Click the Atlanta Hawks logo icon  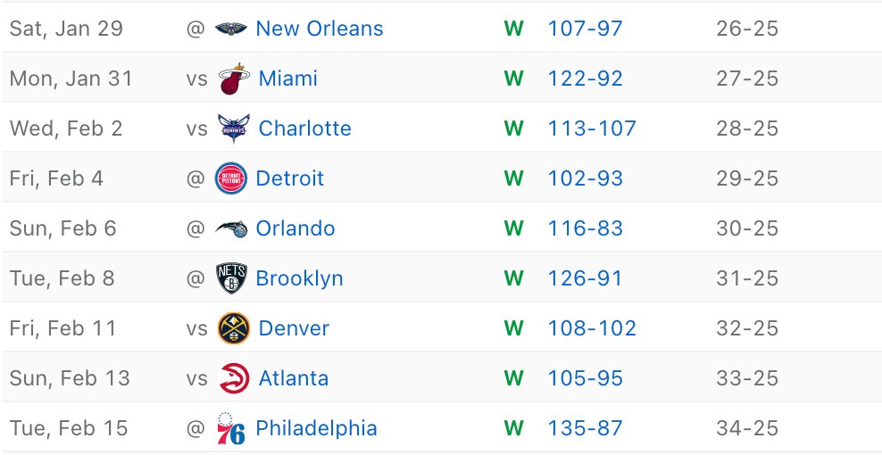pos(234,378)
